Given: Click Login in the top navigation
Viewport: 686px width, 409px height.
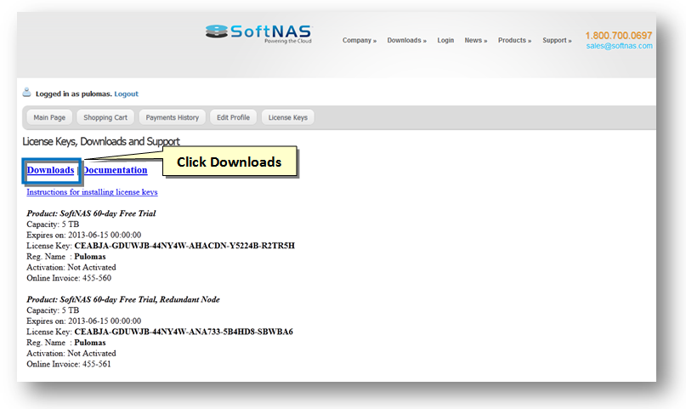Looking at the screenshot, I should (x=445, y=40).
